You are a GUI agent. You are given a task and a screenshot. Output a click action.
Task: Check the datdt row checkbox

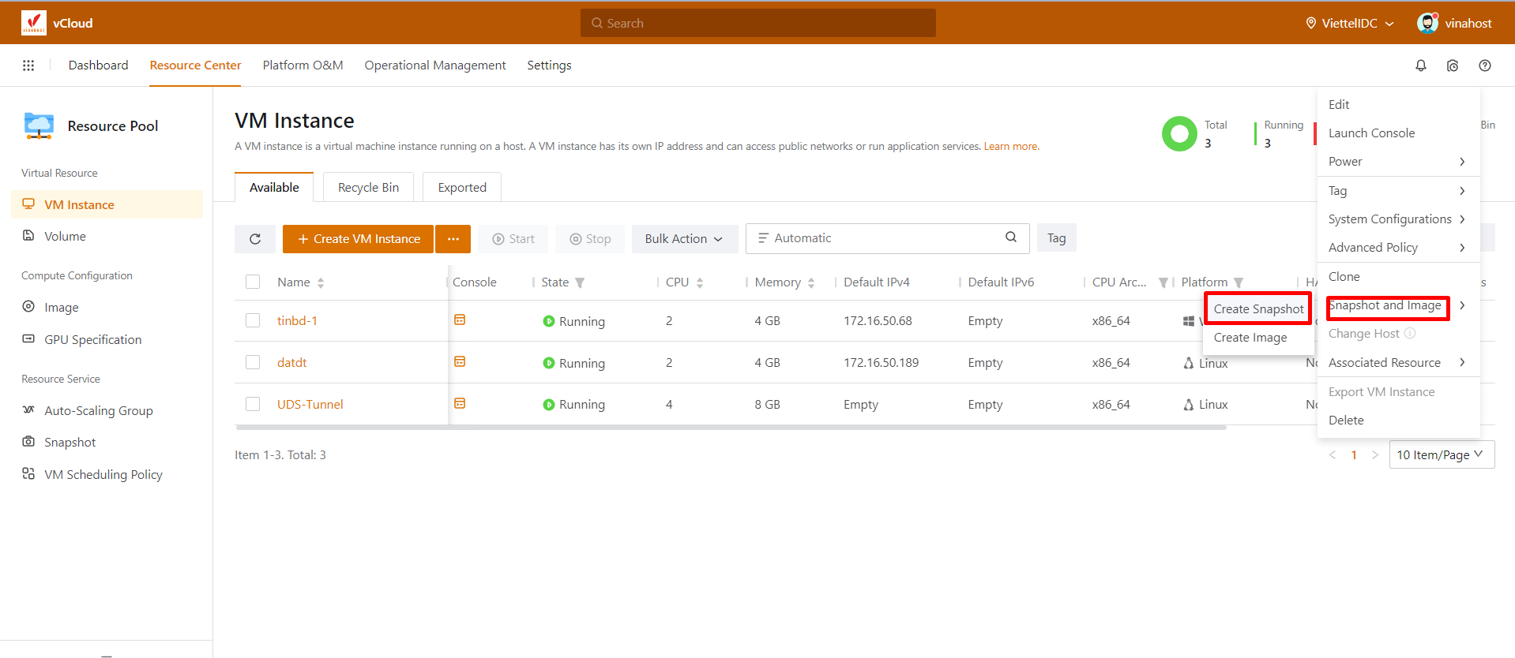pos(253,362)
